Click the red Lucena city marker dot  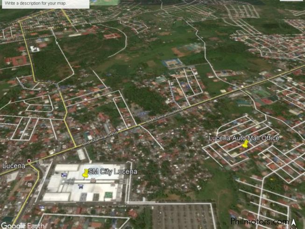pyautogui.click(x=29, y=161)
